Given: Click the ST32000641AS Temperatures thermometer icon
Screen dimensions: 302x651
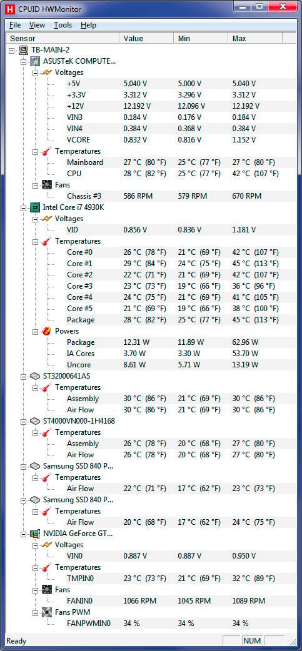Looking at the screenshot, I should pos(47,387).
